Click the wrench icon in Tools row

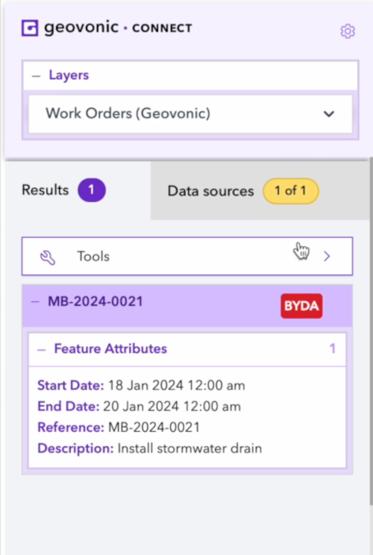coord(48,257)
